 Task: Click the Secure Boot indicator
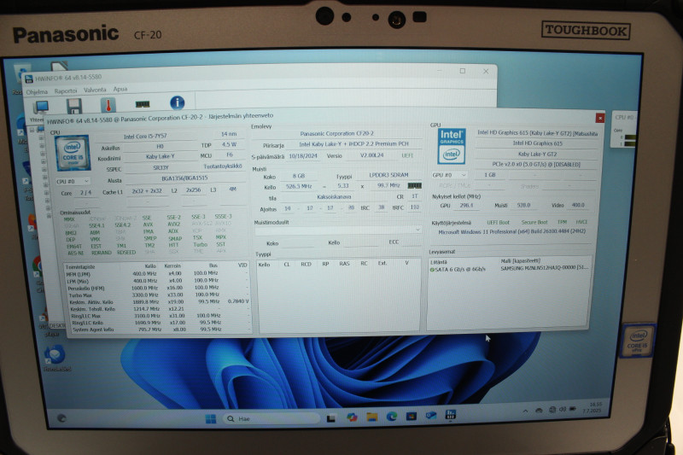(534, 222)
